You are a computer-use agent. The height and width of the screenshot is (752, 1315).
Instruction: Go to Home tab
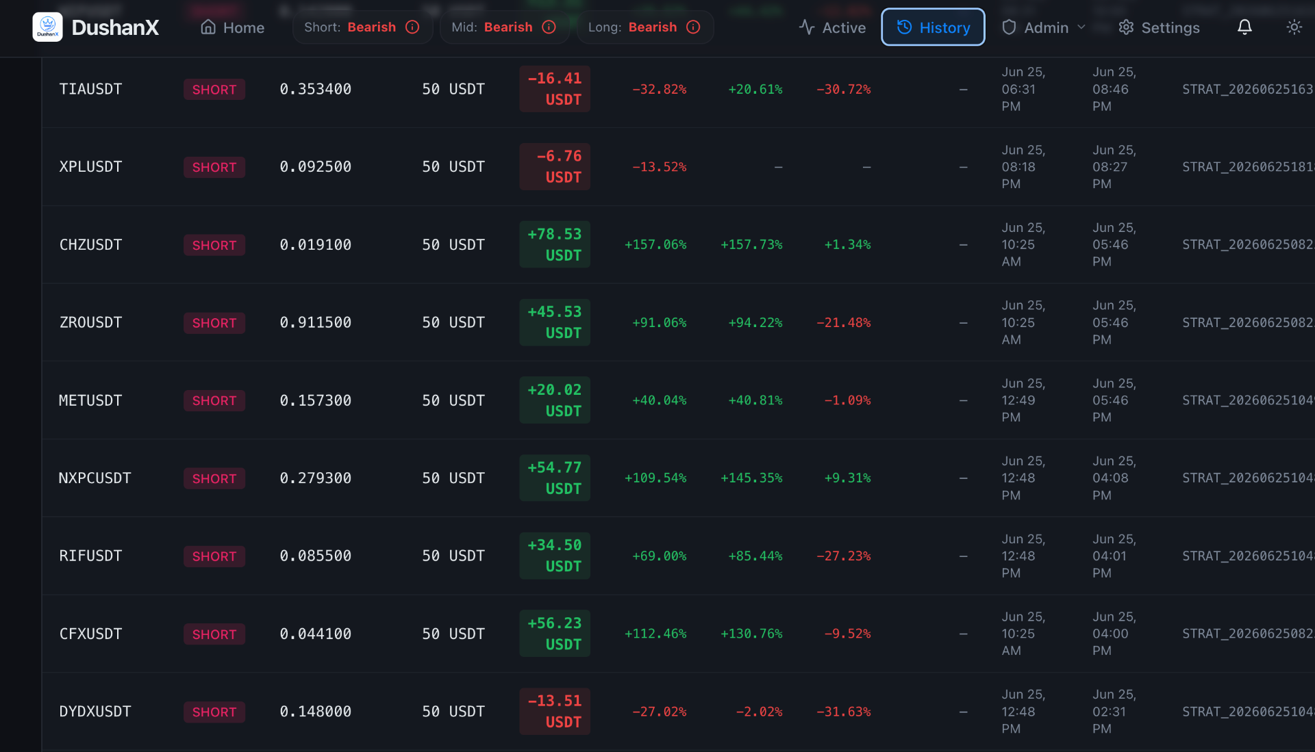tap(233, 27)
